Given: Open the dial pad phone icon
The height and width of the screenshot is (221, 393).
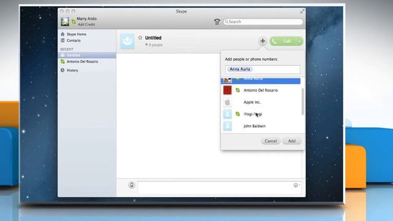Looking at the screenshot, I should point(217,22).
